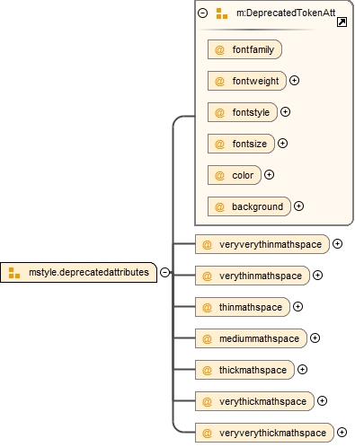Click the @ icon of mediummathspace
This screenshot has height=447, width=355.
pyautogui.click(x=207, y=338)
